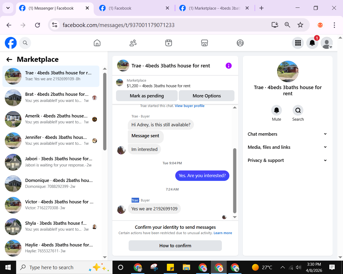Open the Windows Start button

pos(8,267)
